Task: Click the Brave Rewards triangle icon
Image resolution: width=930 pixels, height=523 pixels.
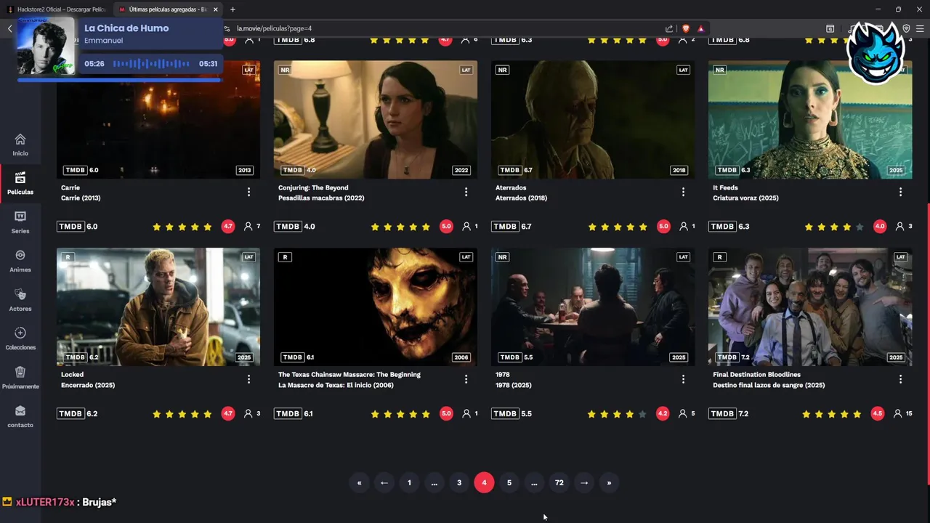Action: pos(701,28)
